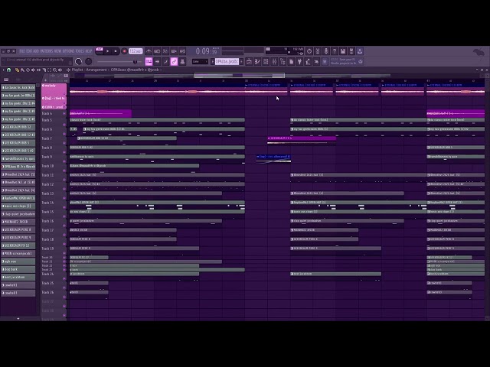Save project with floppy disk icon
This screenshot has height=367, width=490.
(343, 51)
